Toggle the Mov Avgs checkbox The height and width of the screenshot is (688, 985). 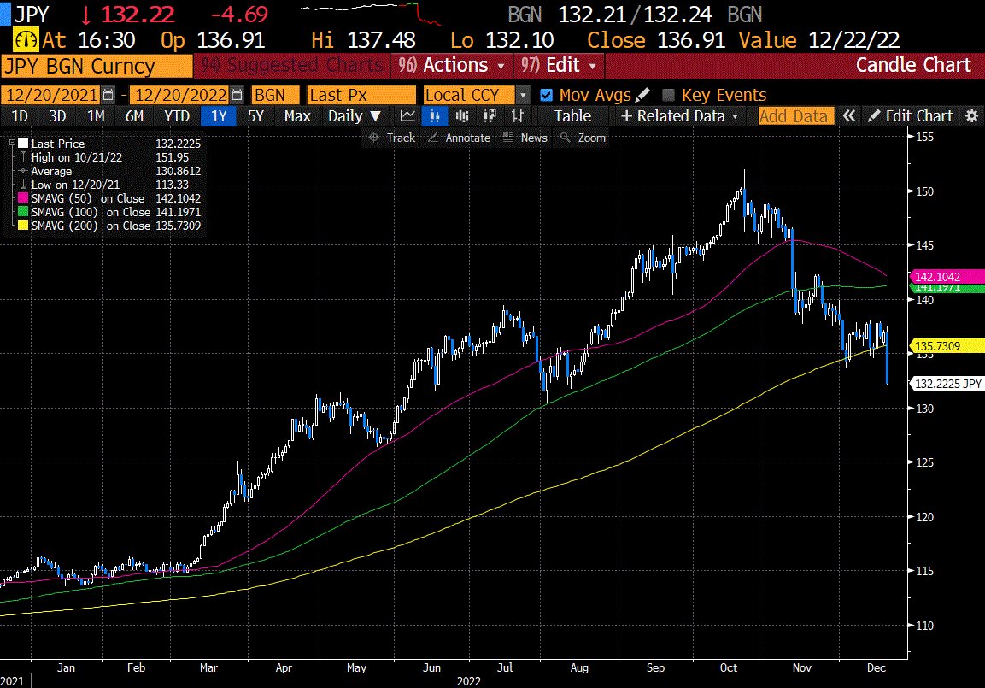[x=547, y=95]
